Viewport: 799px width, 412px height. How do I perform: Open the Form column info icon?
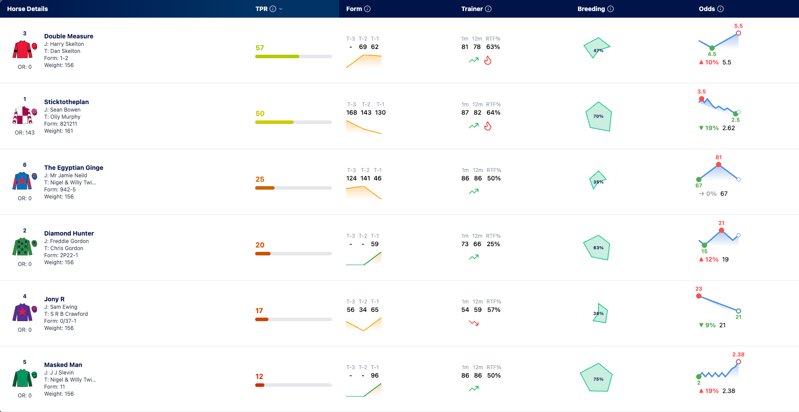(x=367, y=9)
